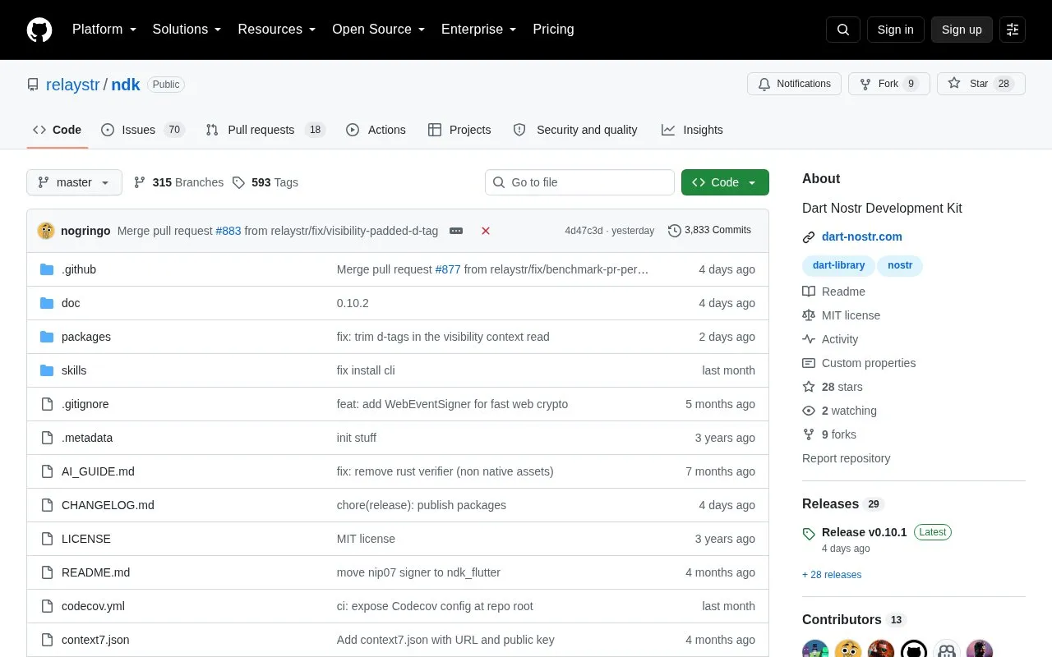Click the Sign in button
The width and height of the screenshot is (1052, 657).
[895, 30]
